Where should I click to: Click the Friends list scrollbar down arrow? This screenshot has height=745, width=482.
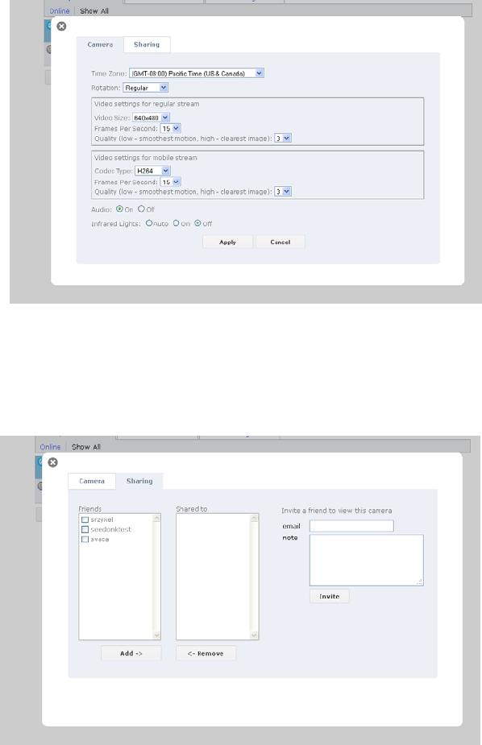(x=157, y=635)
